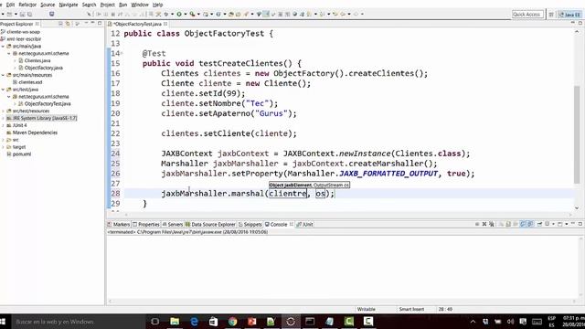Open the Project menu
This screenshot has width=585, height=329.
point(108,5)
